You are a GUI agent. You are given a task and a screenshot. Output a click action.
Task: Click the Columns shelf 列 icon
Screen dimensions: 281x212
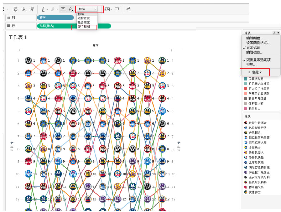coord(9,17)
